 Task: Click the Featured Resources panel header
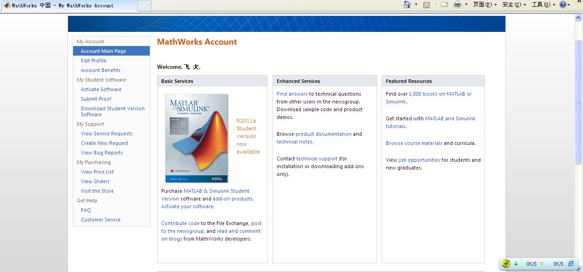433,81
